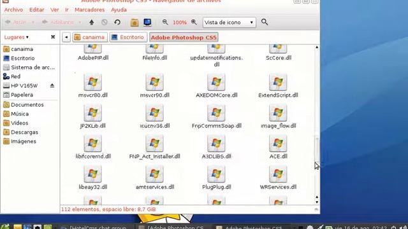Click scrollbar up arrow in file view
Image resolution: width=408 pixels, height=229 pixels.
point(317,47)
